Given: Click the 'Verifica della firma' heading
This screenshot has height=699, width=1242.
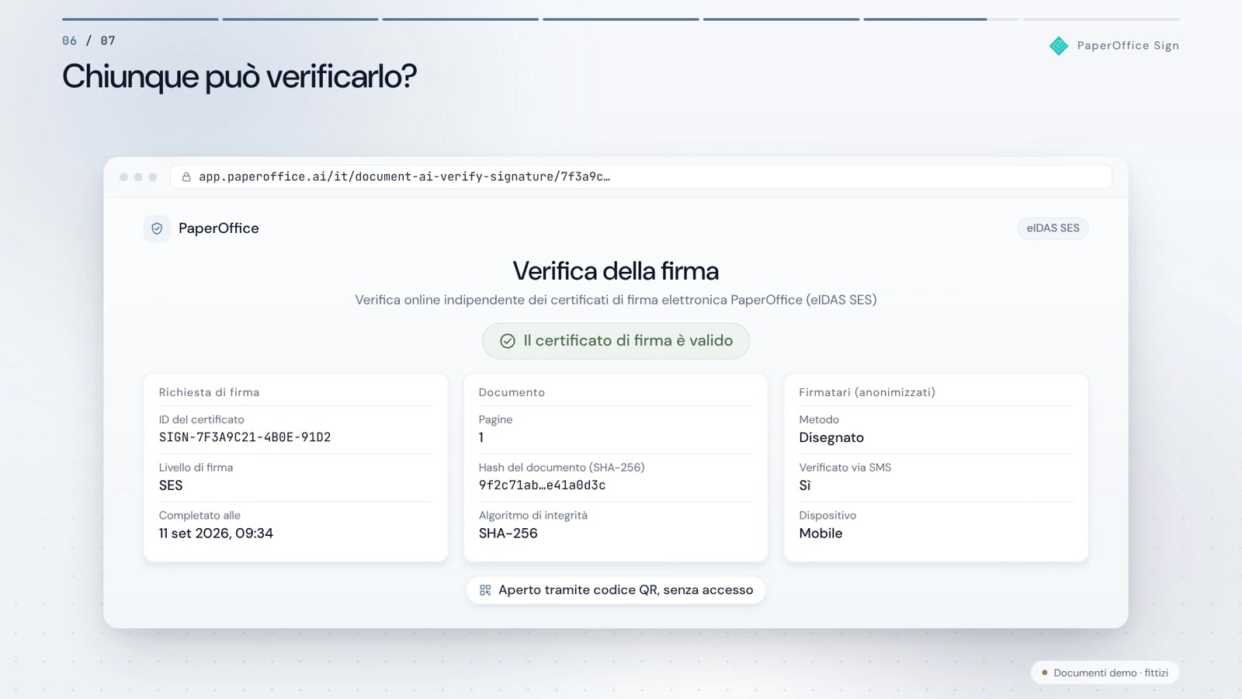Looking at the screenshot, I should [616, 271].
